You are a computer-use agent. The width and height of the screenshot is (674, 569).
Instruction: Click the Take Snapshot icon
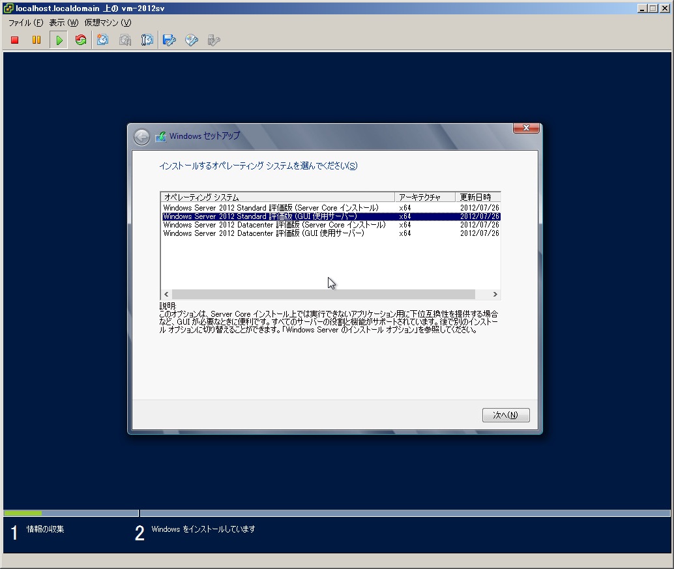pos(103,40)
